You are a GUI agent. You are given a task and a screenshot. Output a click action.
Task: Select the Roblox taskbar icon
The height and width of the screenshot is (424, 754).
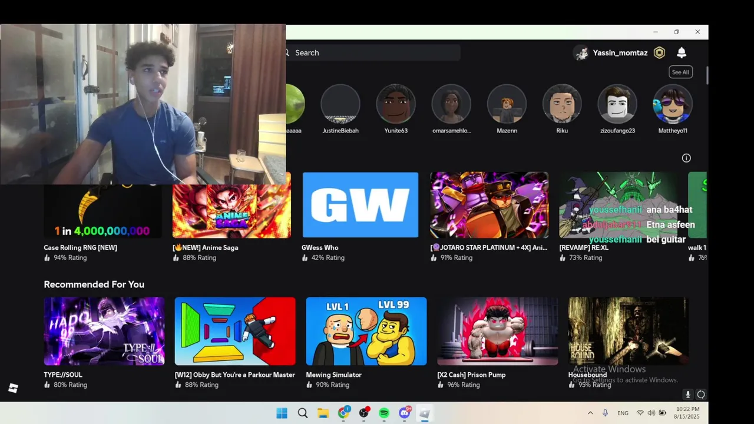pyautogui.click(x=425, y=413)
